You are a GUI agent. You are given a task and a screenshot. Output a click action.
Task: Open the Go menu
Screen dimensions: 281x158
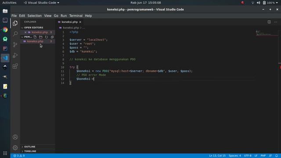point(56,16)
